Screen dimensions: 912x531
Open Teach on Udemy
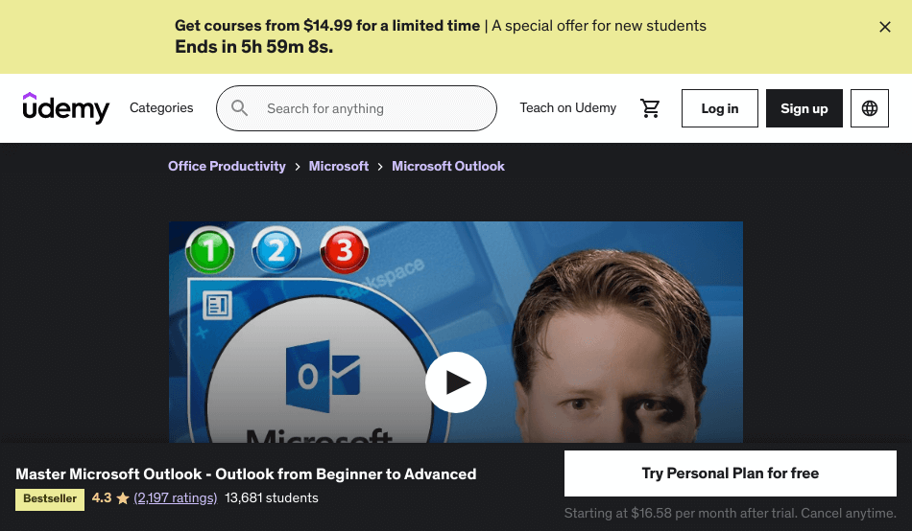coord(567,108)
